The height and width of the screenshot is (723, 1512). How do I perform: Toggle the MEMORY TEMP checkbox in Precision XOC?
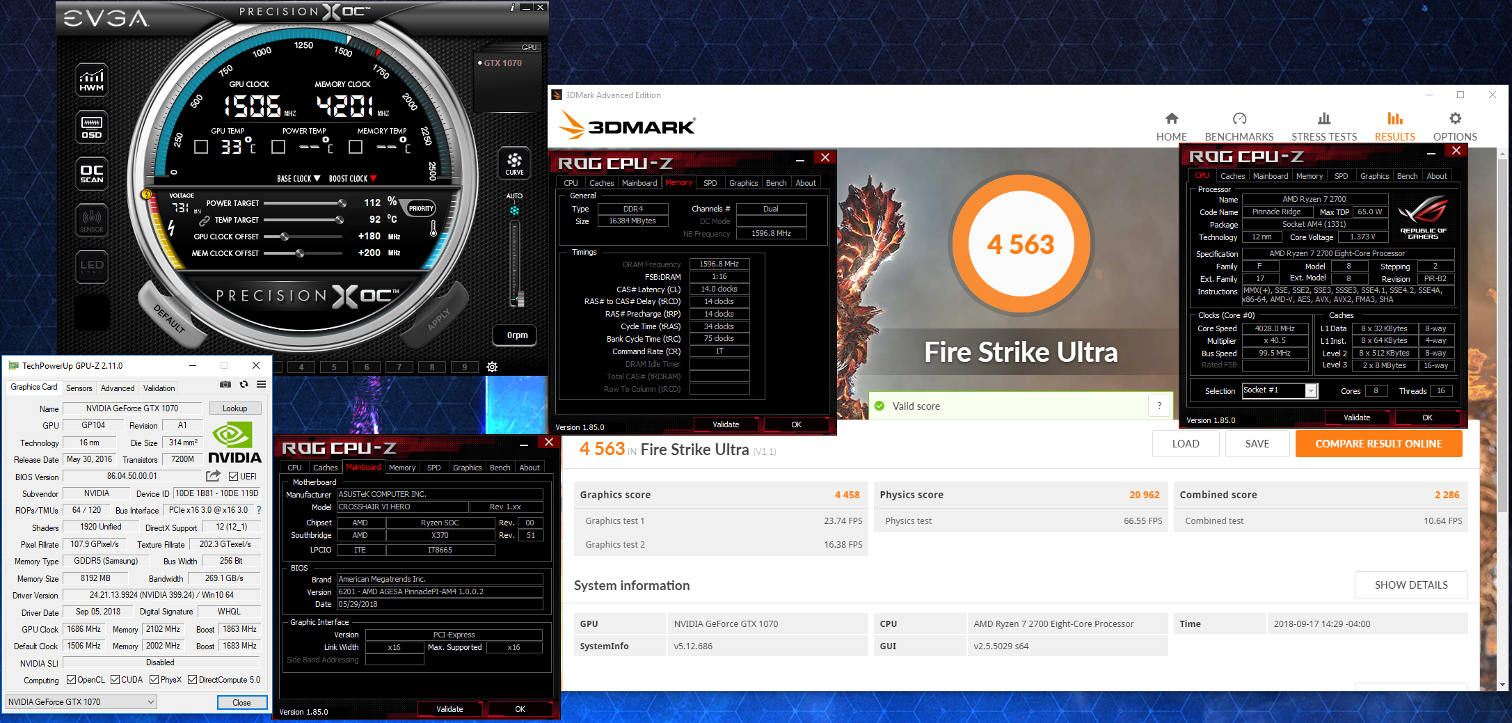[356, 147]
